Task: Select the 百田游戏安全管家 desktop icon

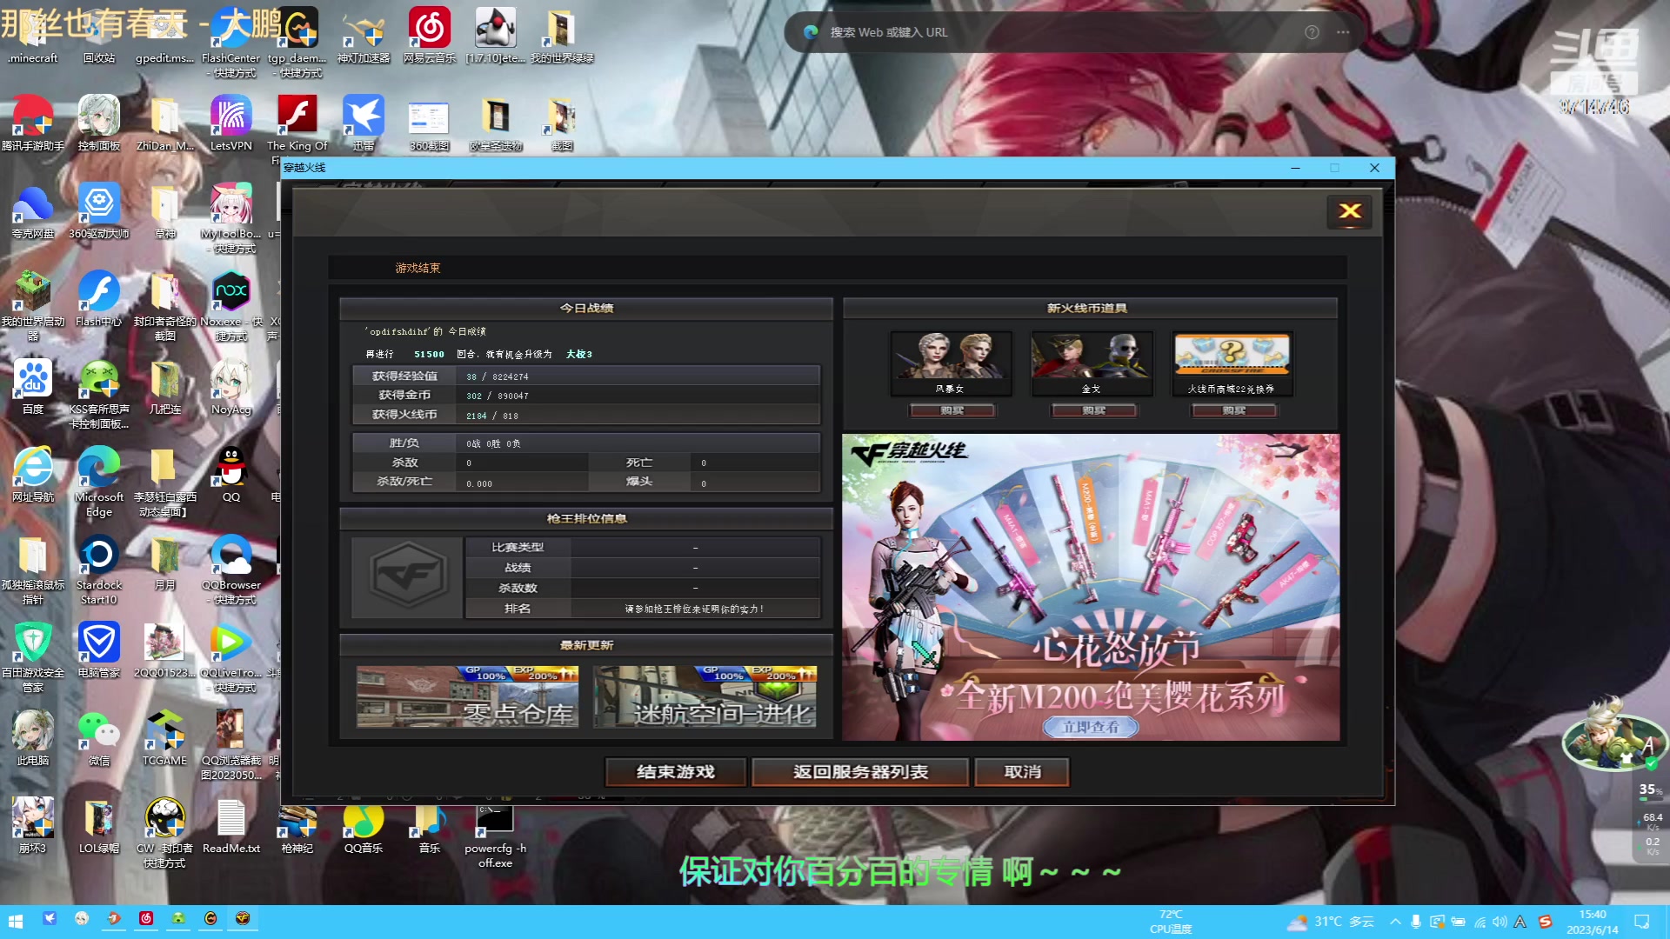Action: (x=33, y=658)
